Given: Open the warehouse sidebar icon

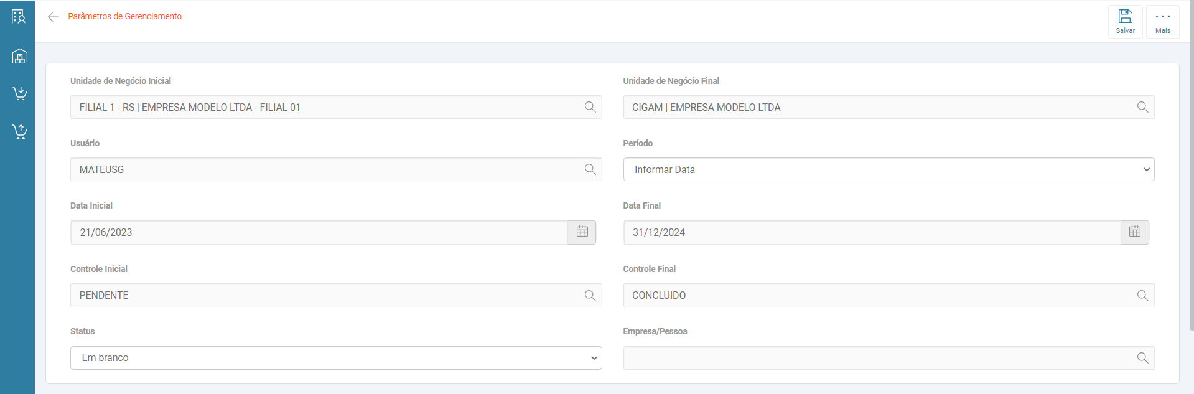Looking at the screenshot, I should (19, 56).
